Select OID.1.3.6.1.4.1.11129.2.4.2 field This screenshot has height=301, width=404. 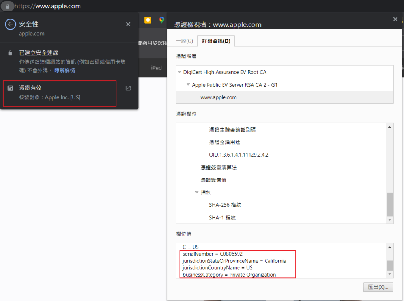239,155
